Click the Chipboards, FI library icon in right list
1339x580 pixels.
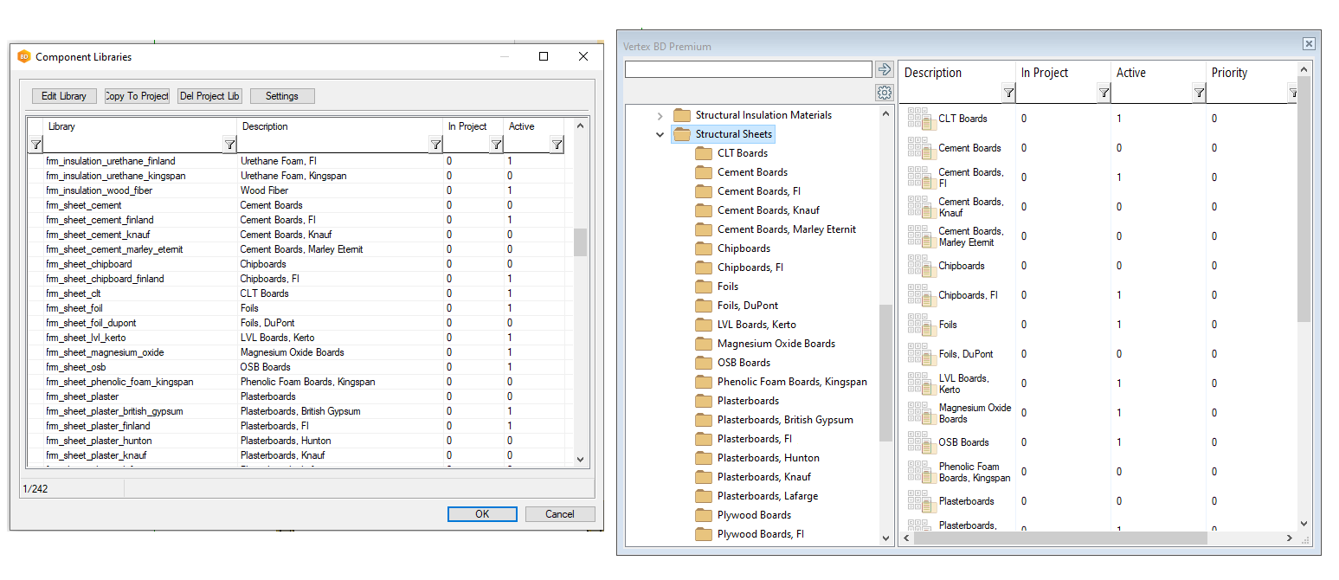(x=920, y=295)
